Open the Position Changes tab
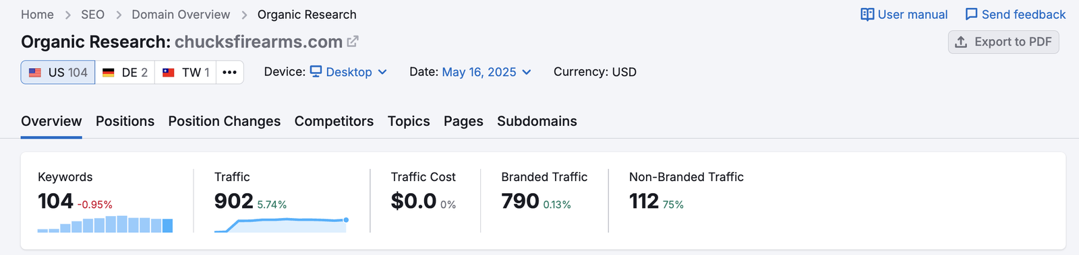1079x255 pixels. click(225, 121)
